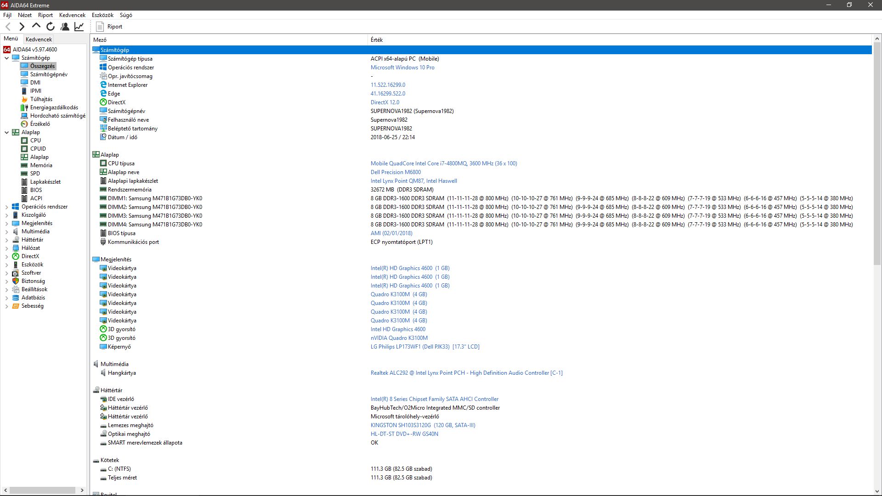Expand the Operációs rendszer tree node
Viewport: 882px width, 496px height.
point(6,207)
